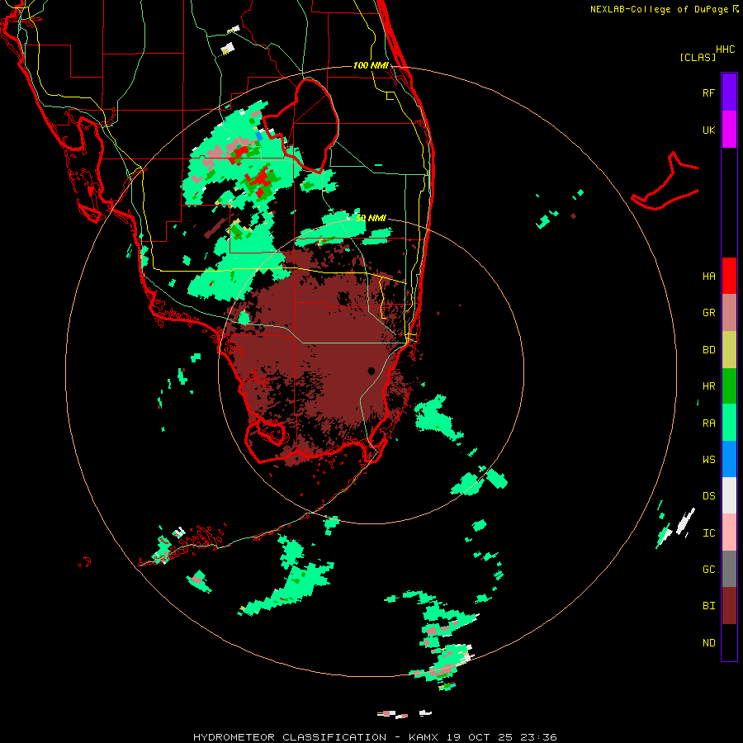Pick the dark green HR legend swatch
The image size is (743, 743).
coord(729,386)
